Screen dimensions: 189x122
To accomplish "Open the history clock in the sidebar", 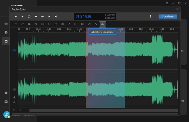I will [6, 32].
